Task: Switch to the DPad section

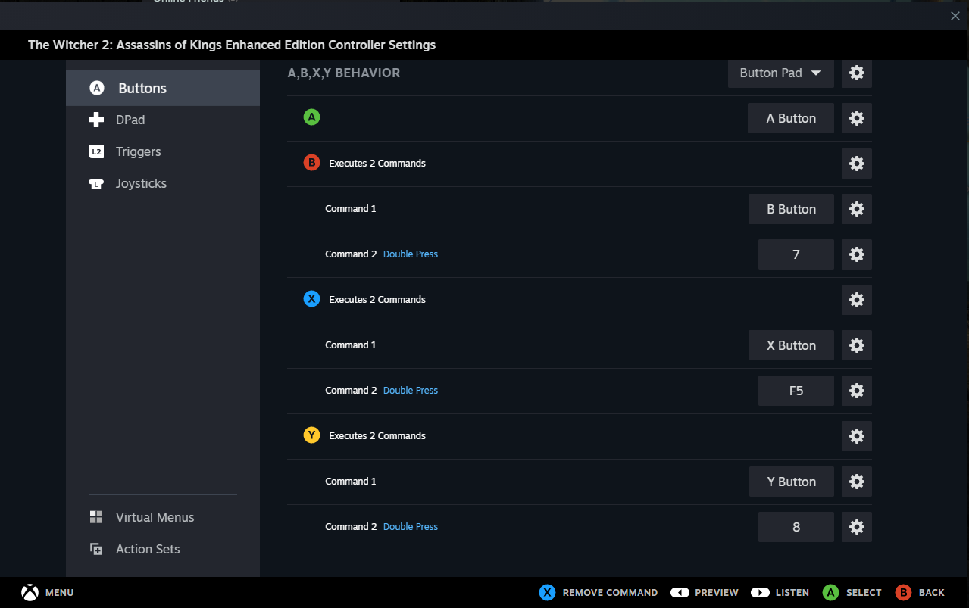Action: (x=163, y=120)
